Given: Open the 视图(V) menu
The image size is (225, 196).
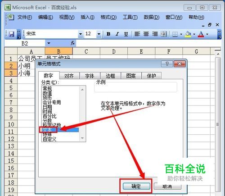Looking at the screenshot, I should pyautogui.click(x=67, y=17).
